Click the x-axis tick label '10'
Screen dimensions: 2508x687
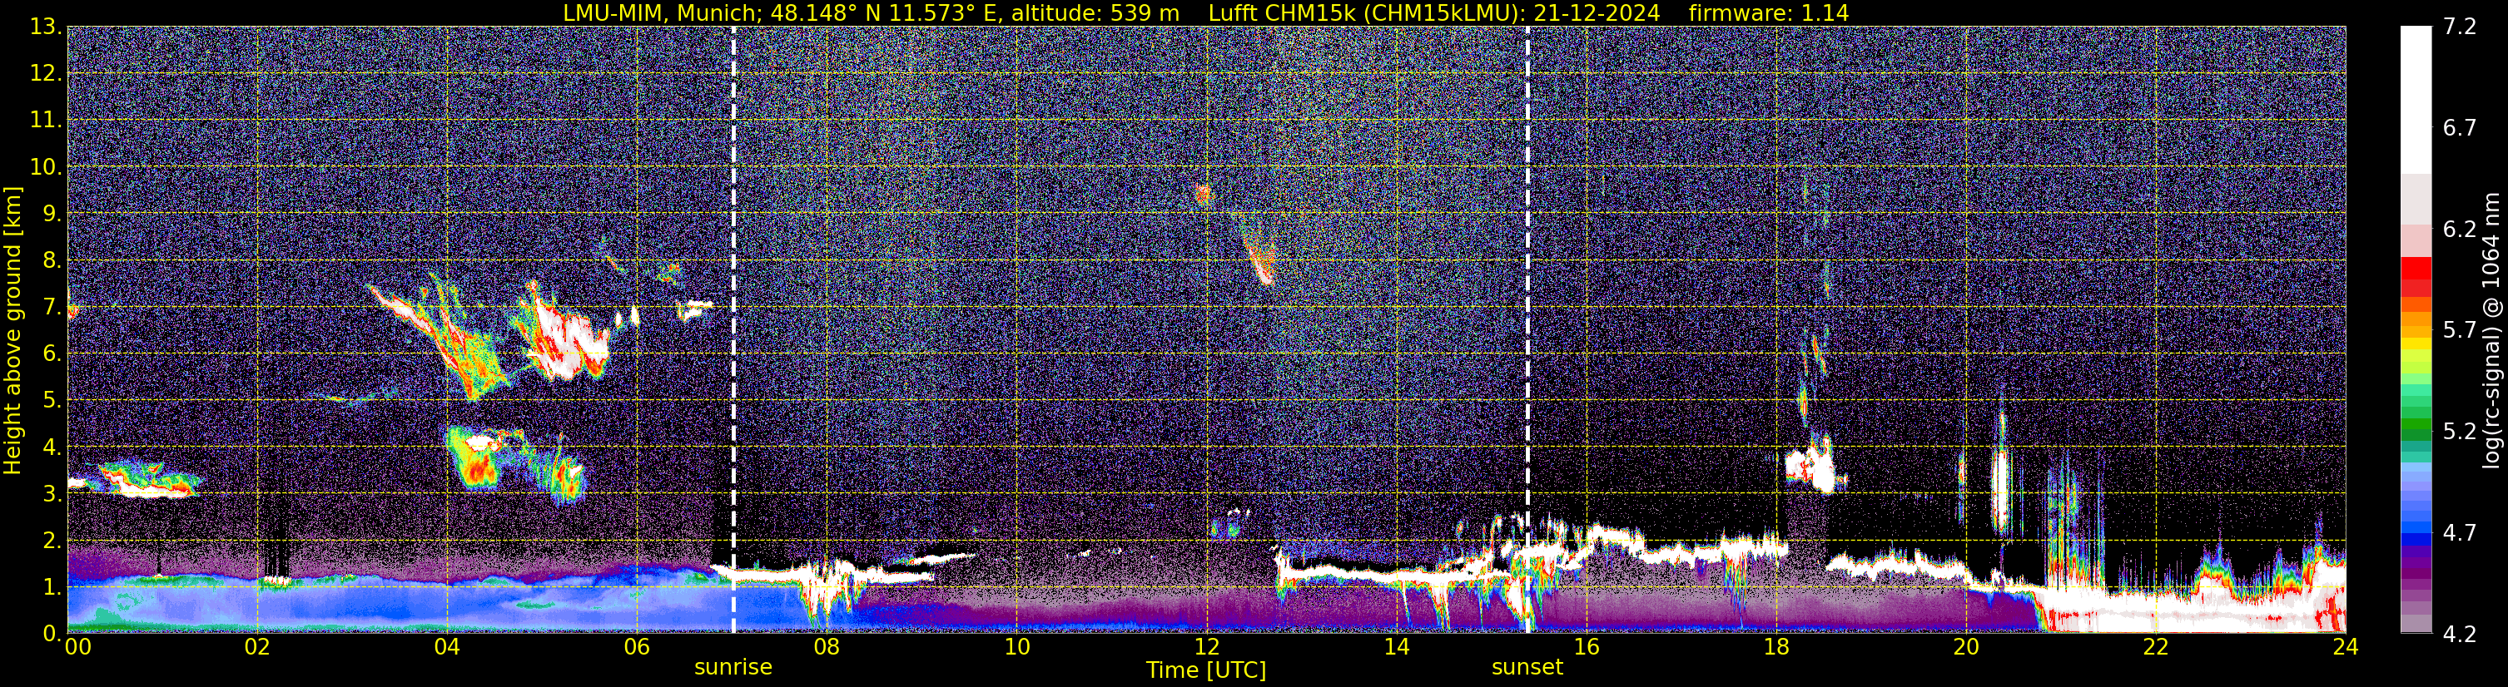(1016, 647)
